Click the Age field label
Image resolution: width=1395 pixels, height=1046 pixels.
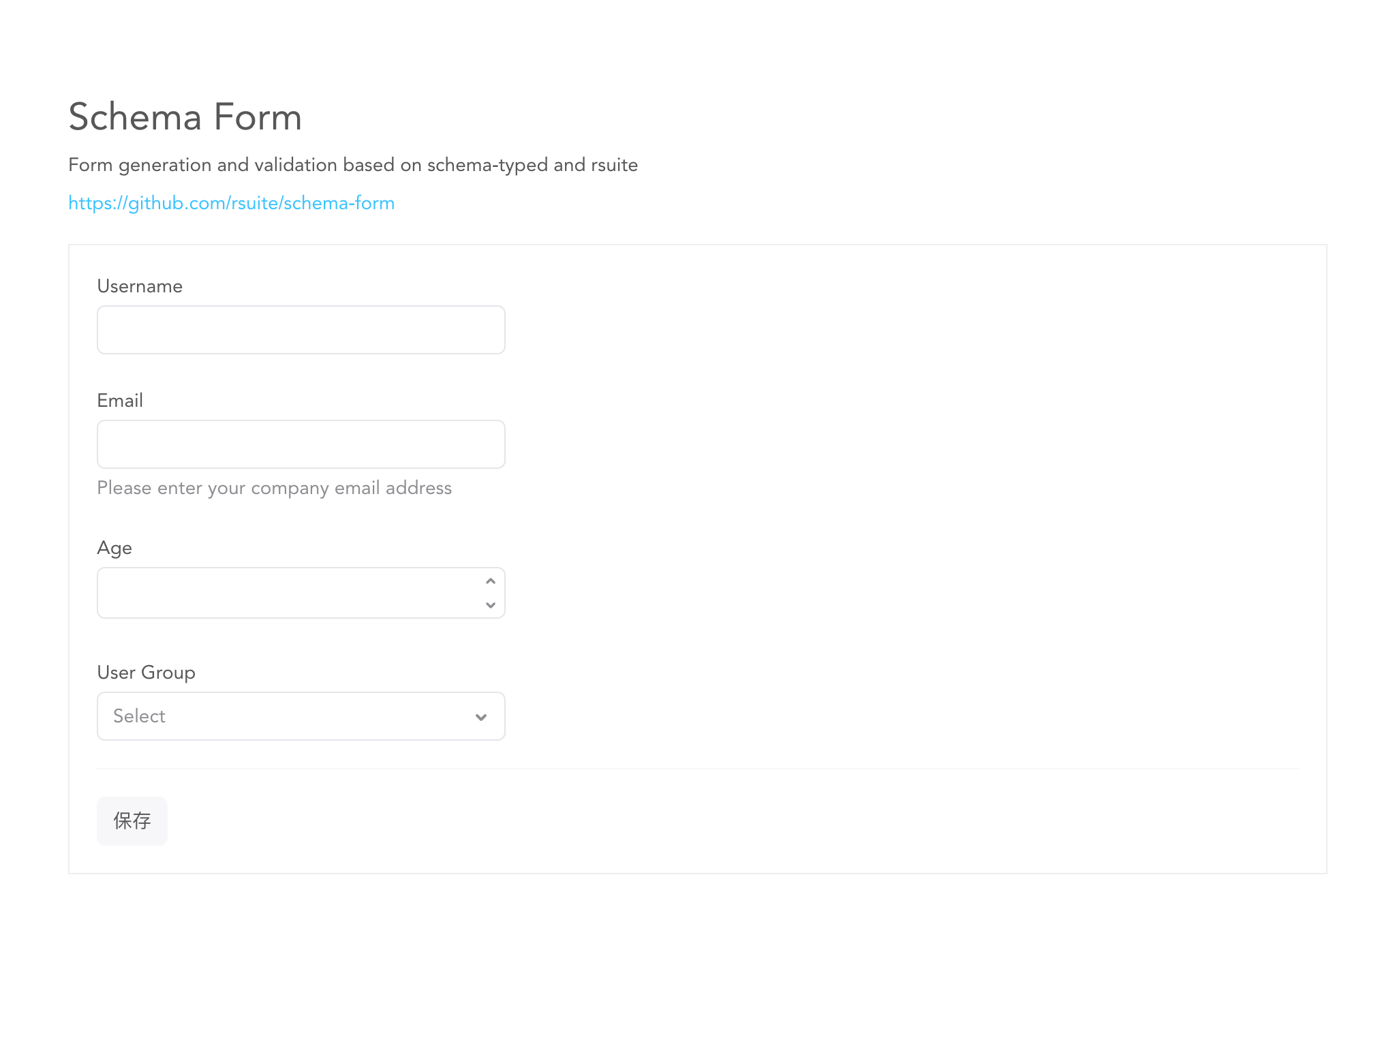tap(114, 548)
